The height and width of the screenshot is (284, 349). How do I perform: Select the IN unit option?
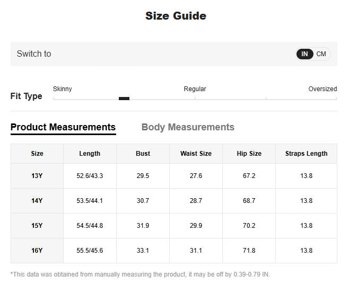pyautogui.click(x=304, y=54)
